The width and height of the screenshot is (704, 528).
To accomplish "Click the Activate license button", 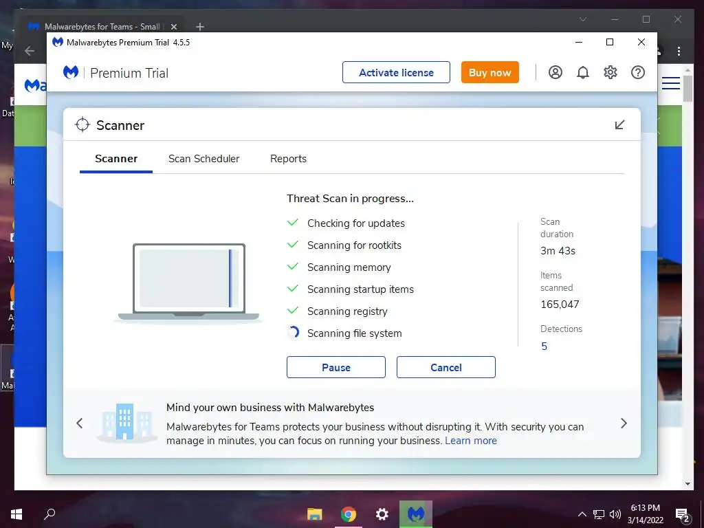I will coord(396,72).
